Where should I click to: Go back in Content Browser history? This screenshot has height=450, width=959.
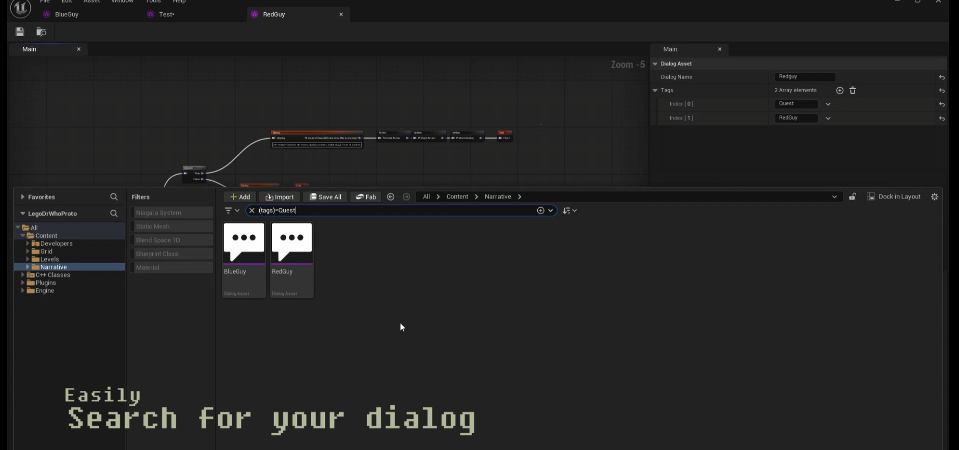click(x=391, y=197)
